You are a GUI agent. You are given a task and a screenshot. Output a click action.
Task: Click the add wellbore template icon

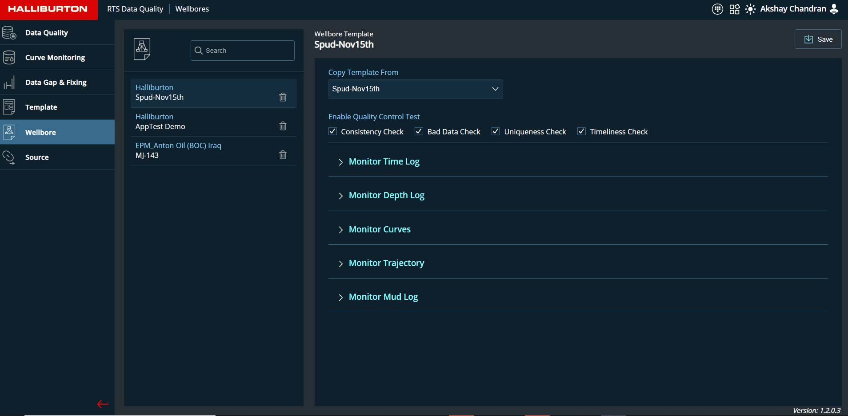click(x=142, y=49)
